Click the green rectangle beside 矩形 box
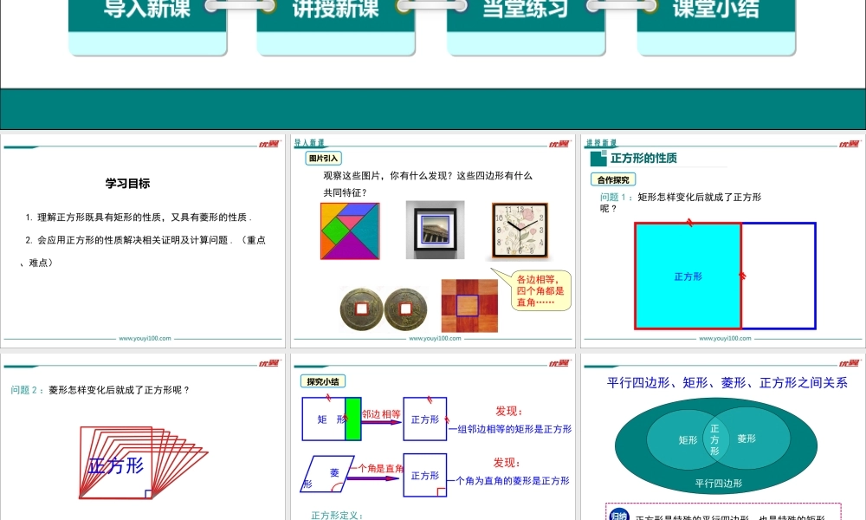This screenshot has height=520, width=866. click(x=352, y=419)
